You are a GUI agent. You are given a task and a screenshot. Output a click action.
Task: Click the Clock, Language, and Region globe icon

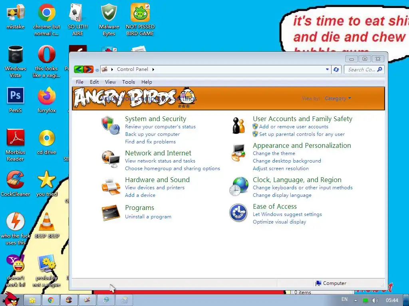238,186
